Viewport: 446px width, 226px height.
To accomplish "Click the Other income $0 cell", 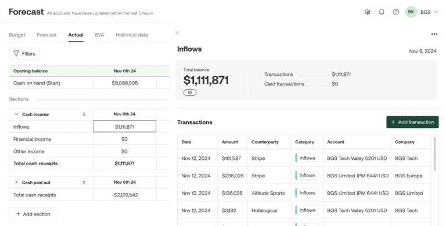I will click(x=125, y=151).
